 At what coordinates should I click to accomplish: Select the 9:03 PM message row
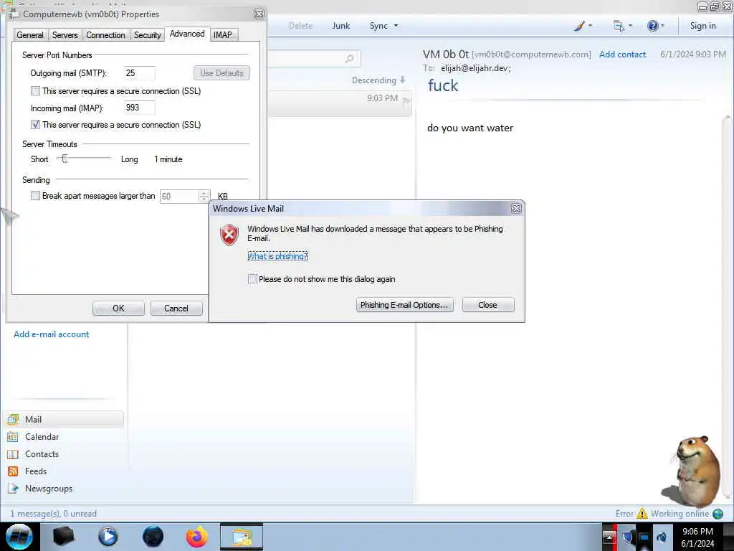tap(340, 103)
